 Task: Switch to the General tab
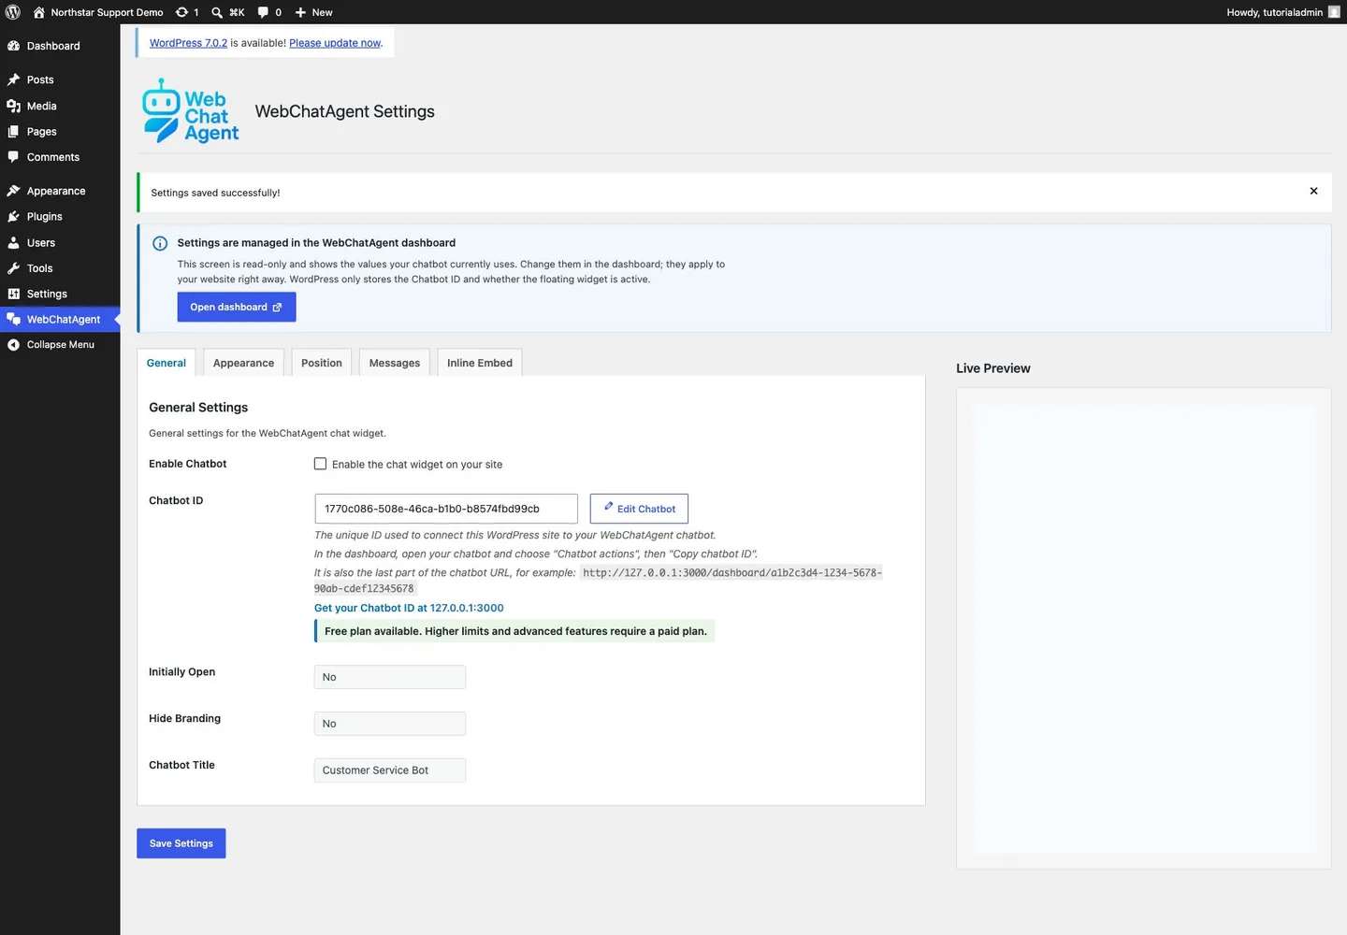click(167, 363)
